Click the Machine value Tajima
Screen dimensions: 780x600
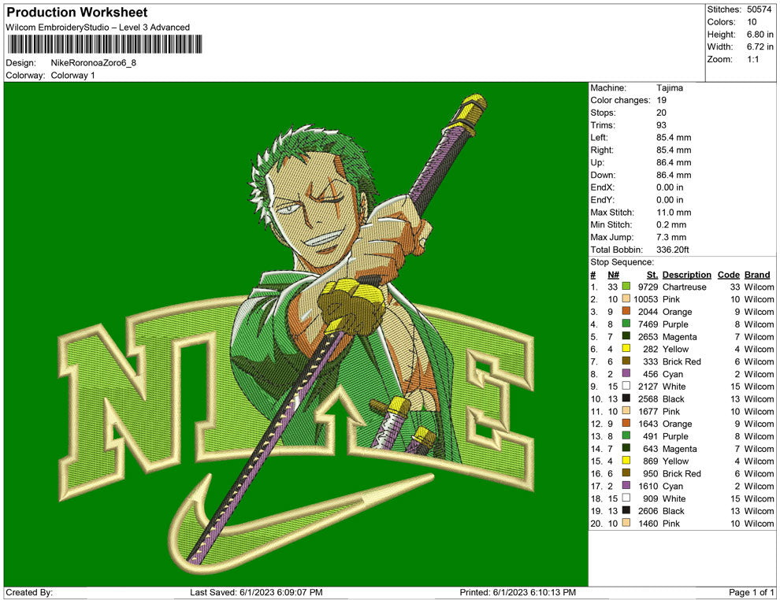[670, 88]
